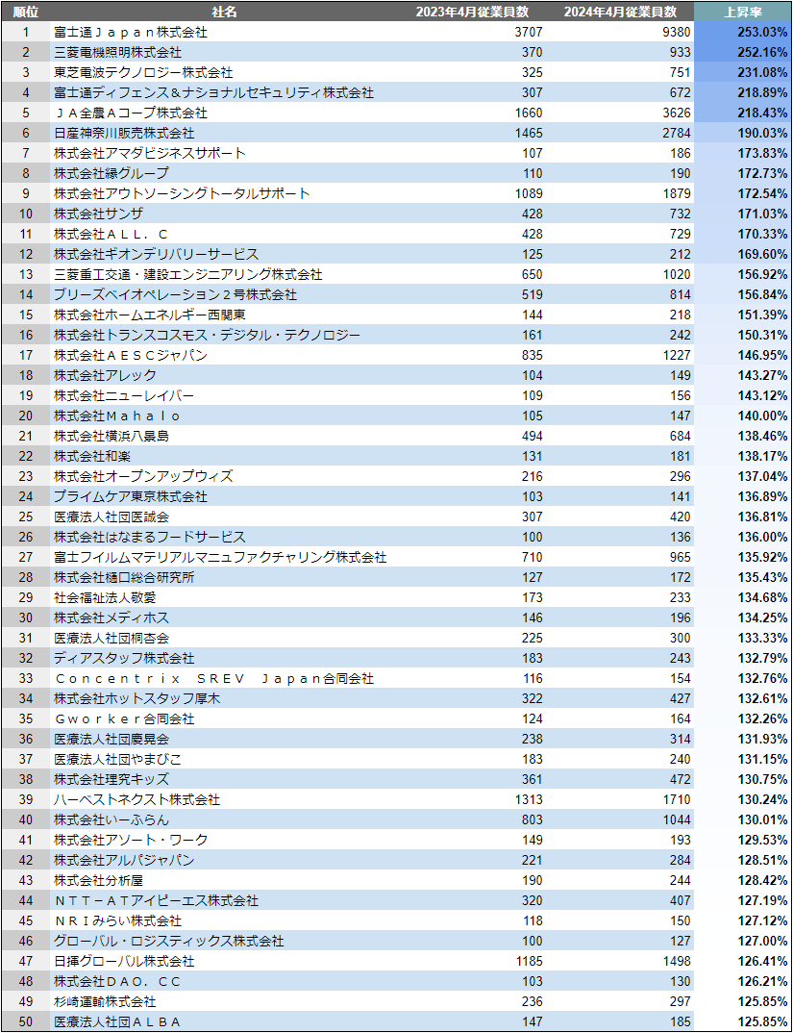Select 株式会社横浜八景島 cell
The width and height of the screenshot is (793, 1033).
coord(112,436)
